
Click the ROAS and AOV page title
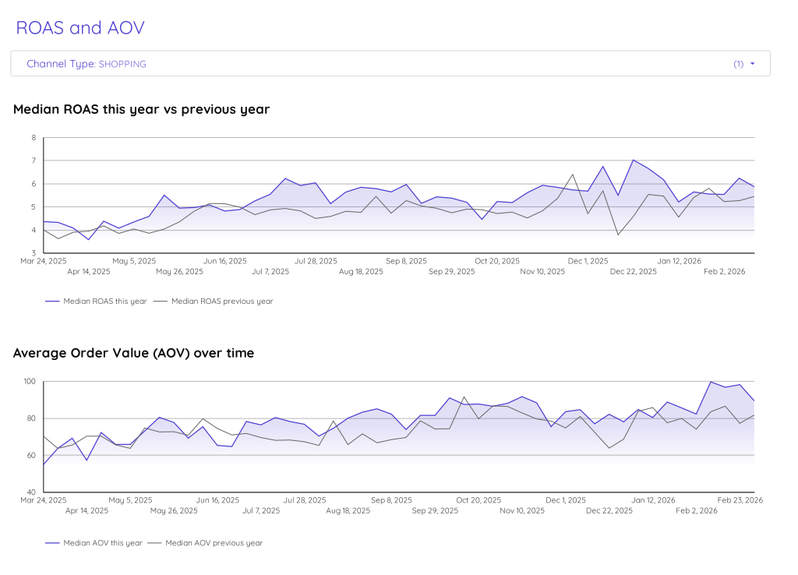click(x=80, y=27)
